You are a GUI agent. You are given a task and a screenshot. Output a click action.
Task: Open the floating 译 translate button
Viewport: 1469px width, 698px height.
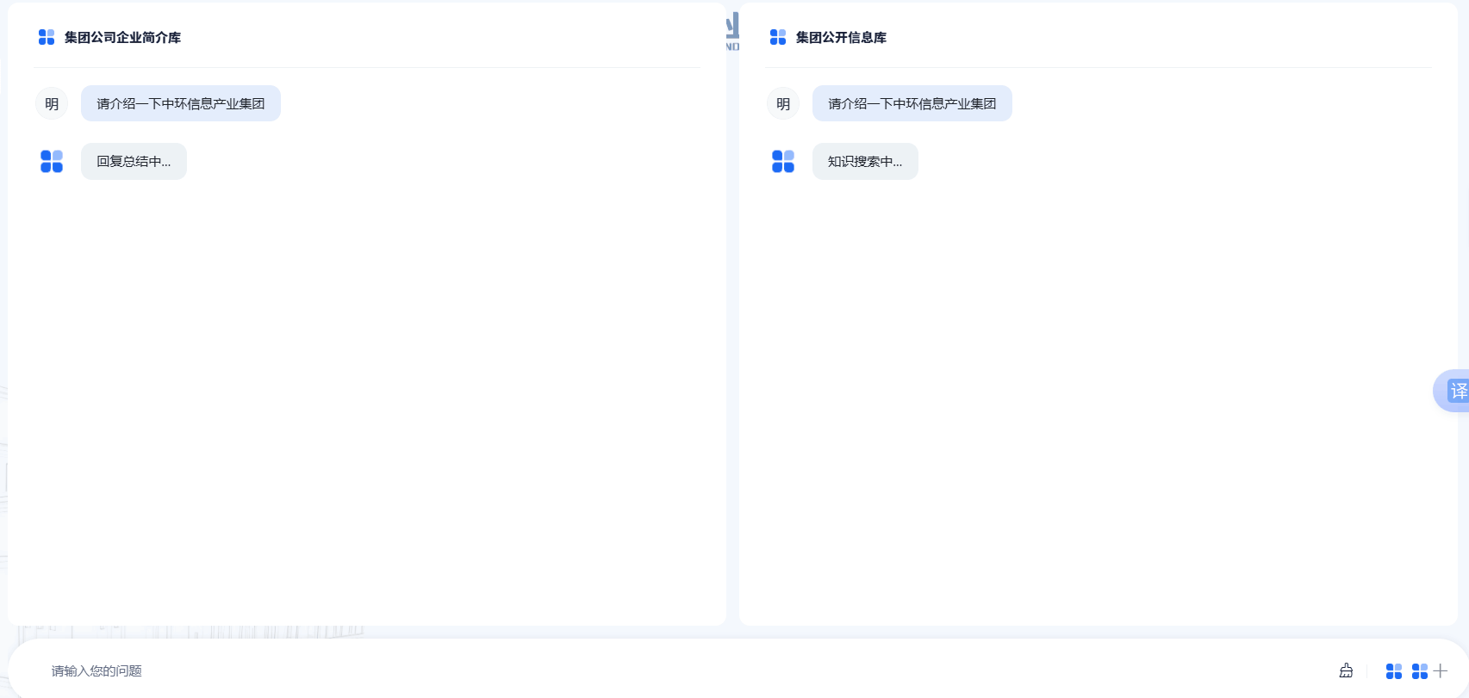[x=1456, y=391]
